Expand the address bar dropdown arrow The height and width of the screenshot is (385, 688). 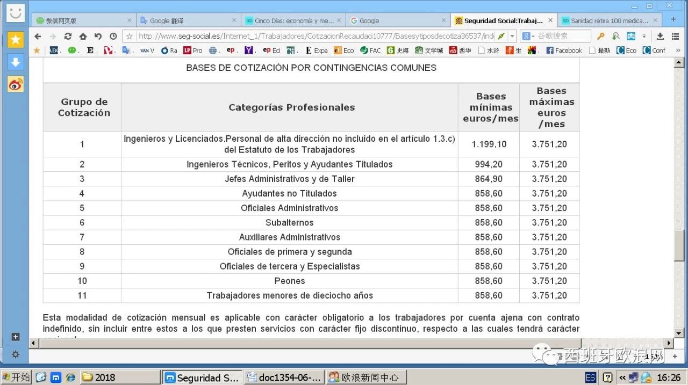[512, 37]
